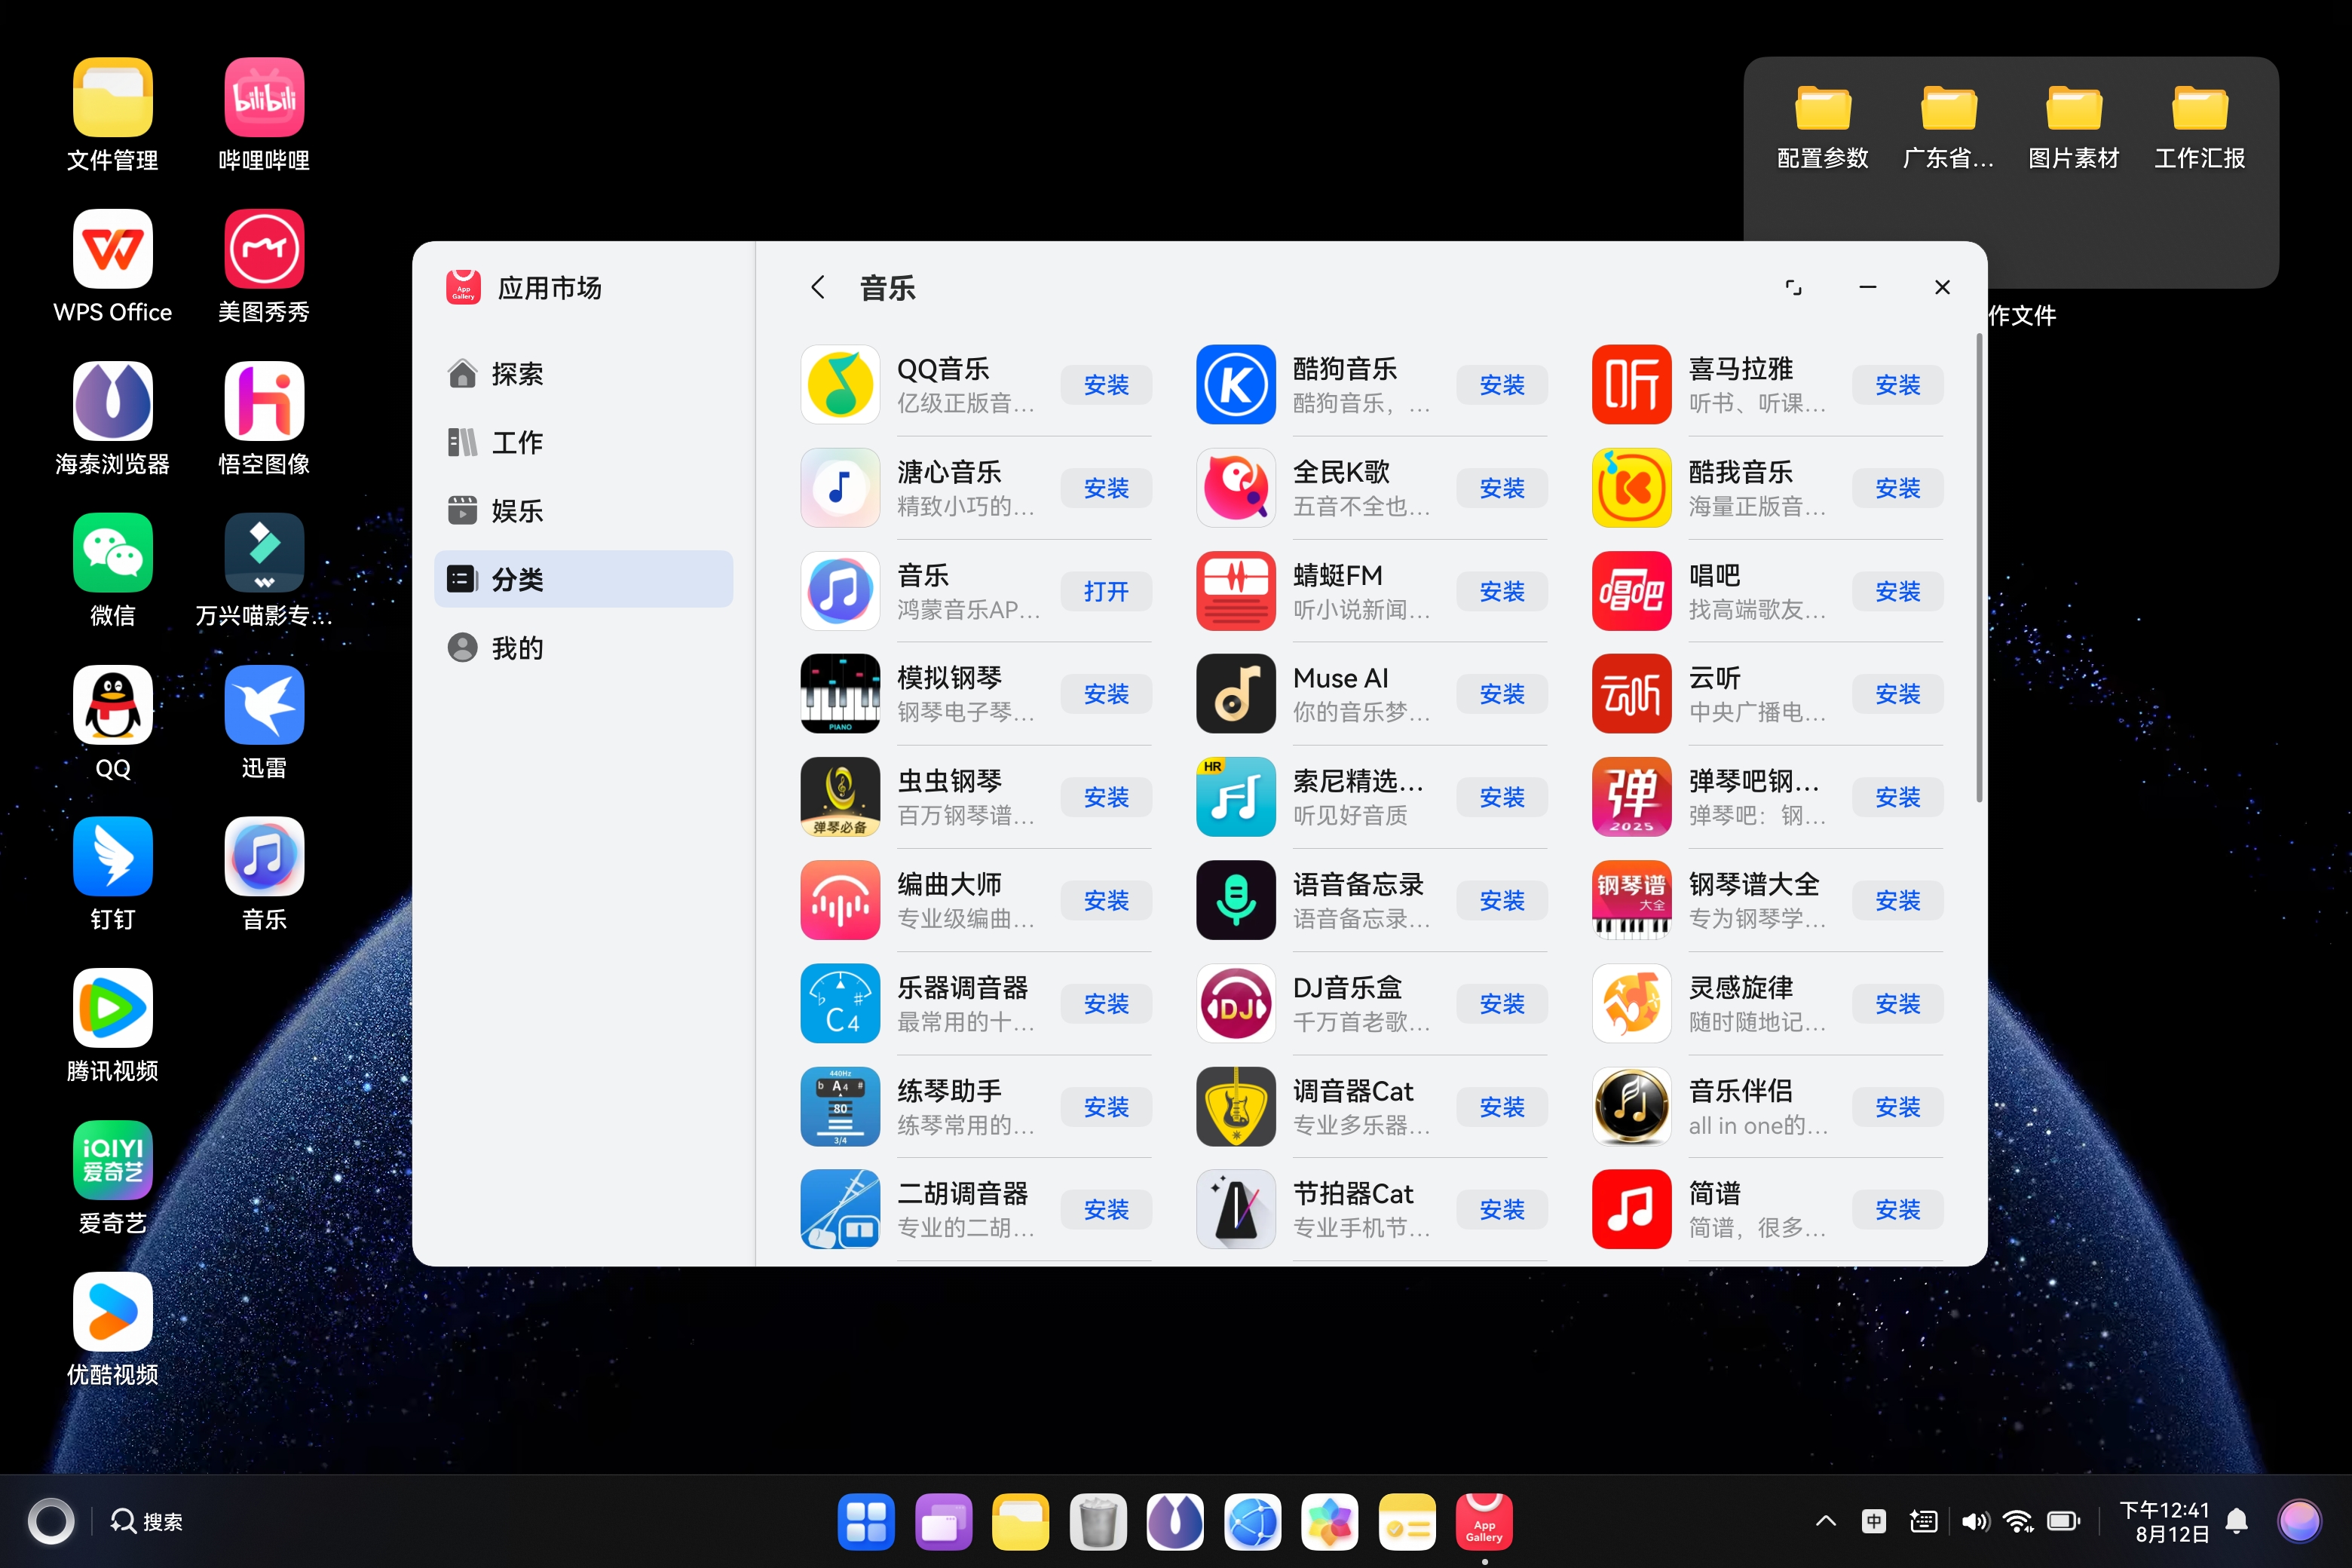This screenshot has height=1568, width=2352.
Task: Switch to the 娱乐 sidebar tab
Action: 584,511
